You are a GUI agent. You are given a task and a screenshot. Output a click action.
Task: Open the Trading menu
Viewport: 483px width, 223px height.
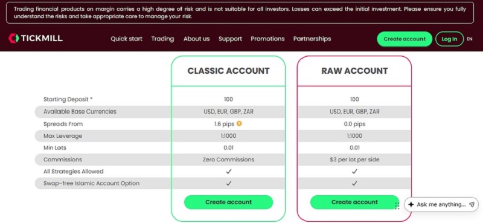162,39
